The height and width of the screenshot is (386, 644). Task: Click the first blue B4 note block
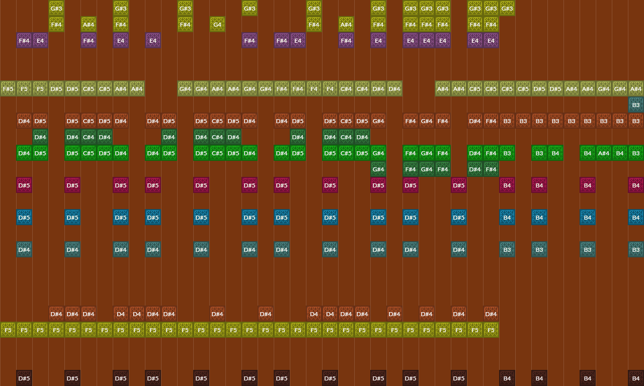click(x=507, y=218)
